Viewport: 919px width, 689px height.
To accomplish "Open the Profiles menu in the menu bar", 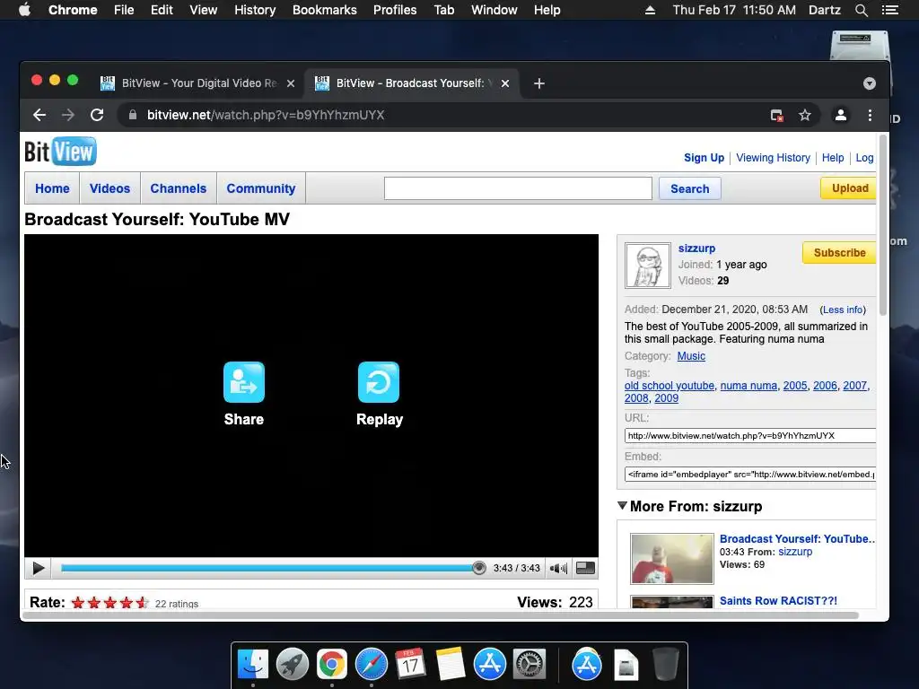I will tap(395, 10).
